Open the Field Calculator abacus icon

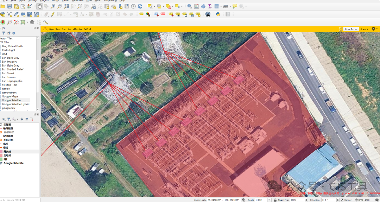[x=196, y=7]
